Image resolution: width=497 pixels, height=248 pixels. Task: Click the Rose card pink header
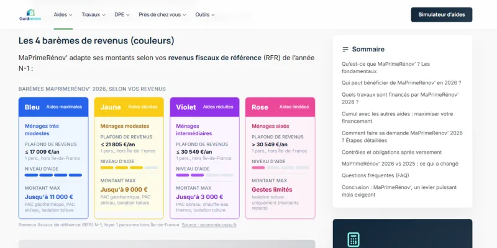[280, 107]
